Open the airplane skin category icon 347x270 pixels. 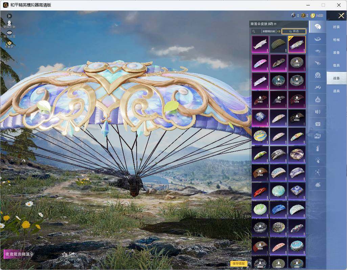tap(318, 63)
